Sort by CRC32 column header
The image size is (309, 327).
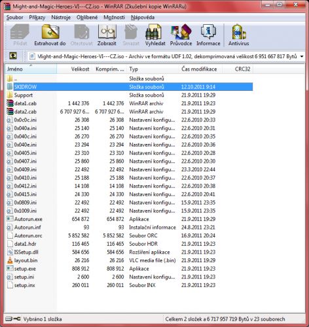pyautogui.click(x=238, y=69)
